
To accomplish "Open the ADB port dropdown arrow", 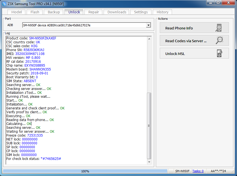I will coord(148,25).
